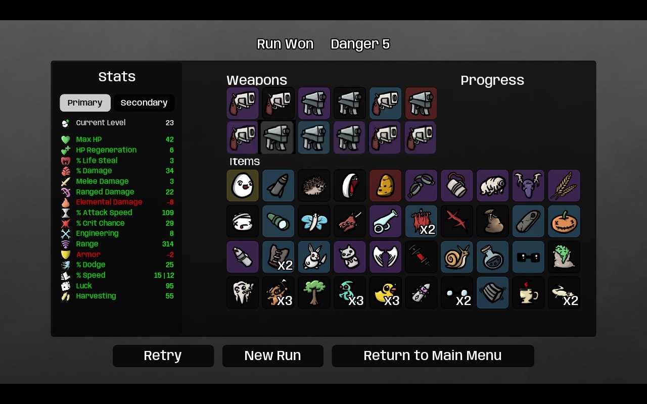Screen dimensions: 647x404
Task: Select the jack-o-lantern pumpkin item
Action: 564,221
